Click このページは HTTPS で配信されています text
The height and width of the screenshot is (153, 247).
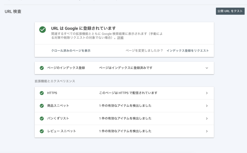click(128, 93)
